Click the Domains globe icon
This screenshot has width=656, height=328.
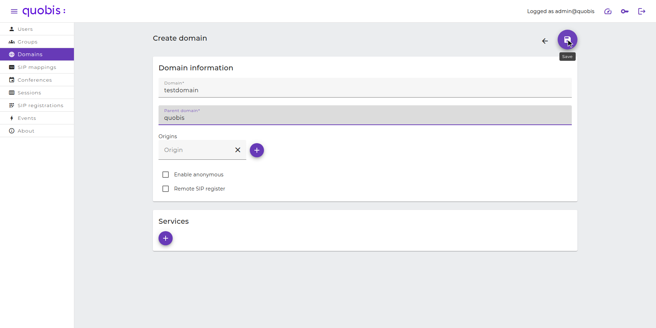click(12, 54)
